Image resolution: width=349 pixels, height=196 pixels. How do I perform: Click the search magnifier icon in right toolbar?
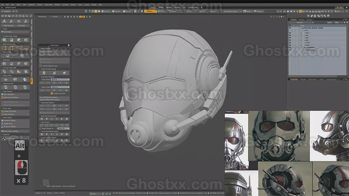284,11
